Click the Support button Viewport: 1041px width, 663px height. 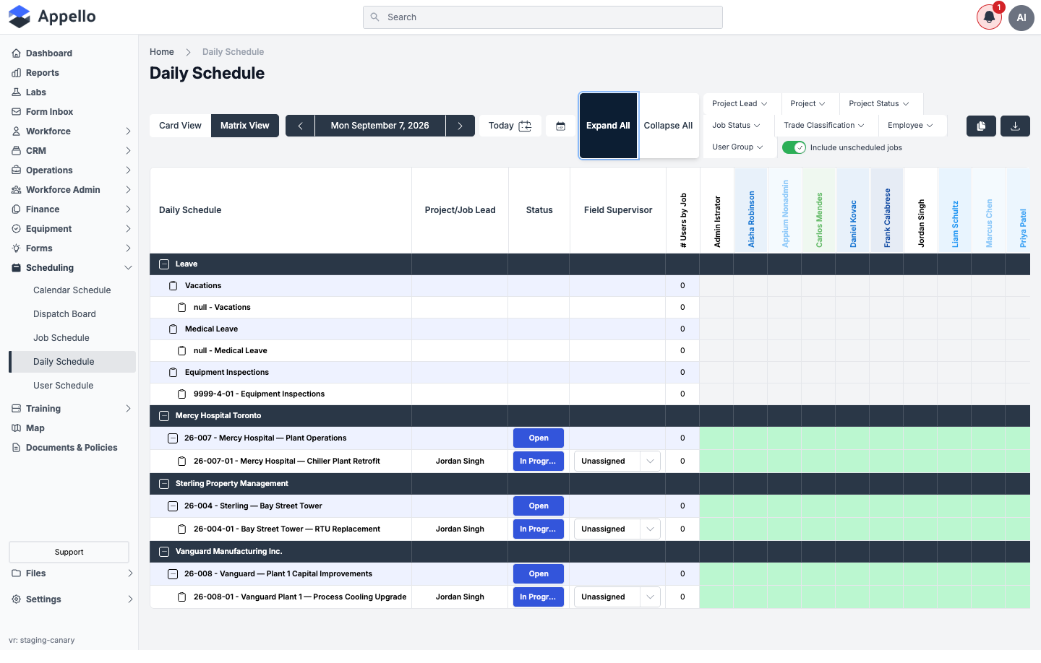(x=69, y=552)
